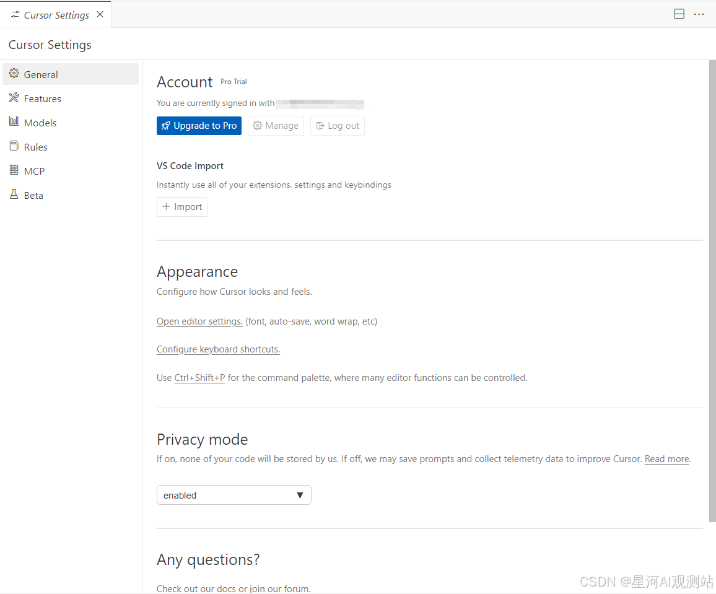Click the Features tools icon in sidebar
Screen dimensions: 716x594
point(14,98)
